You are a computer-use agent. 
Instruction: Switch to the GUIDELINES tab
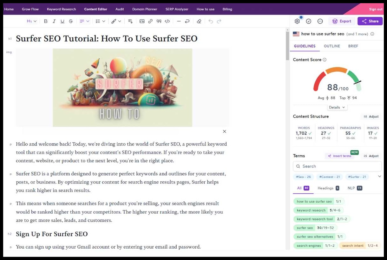click(305, 46)
